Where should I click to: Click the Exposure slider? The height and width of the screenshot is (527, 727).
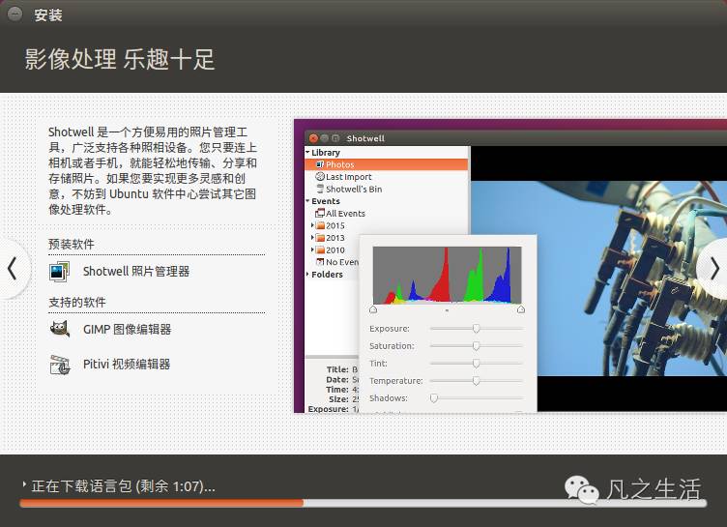pos(477,329)
